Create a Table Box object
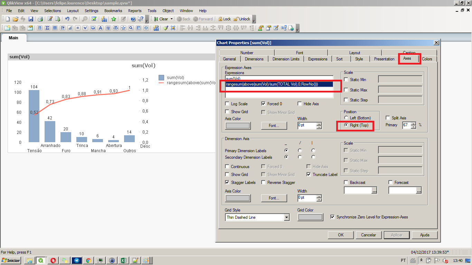472x265 pixels. [55, 28]
